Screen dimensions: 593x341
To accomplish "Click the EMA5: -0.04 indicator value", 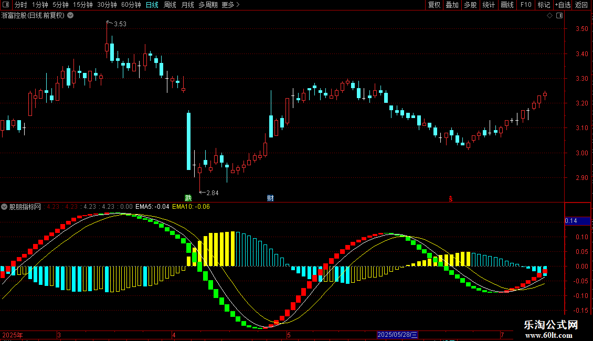I will (x=152, y=207).
